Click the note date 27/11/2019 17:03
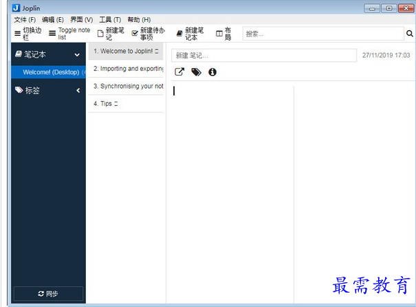The height and width of the screenshot is (307, 416). pos(386,55)
